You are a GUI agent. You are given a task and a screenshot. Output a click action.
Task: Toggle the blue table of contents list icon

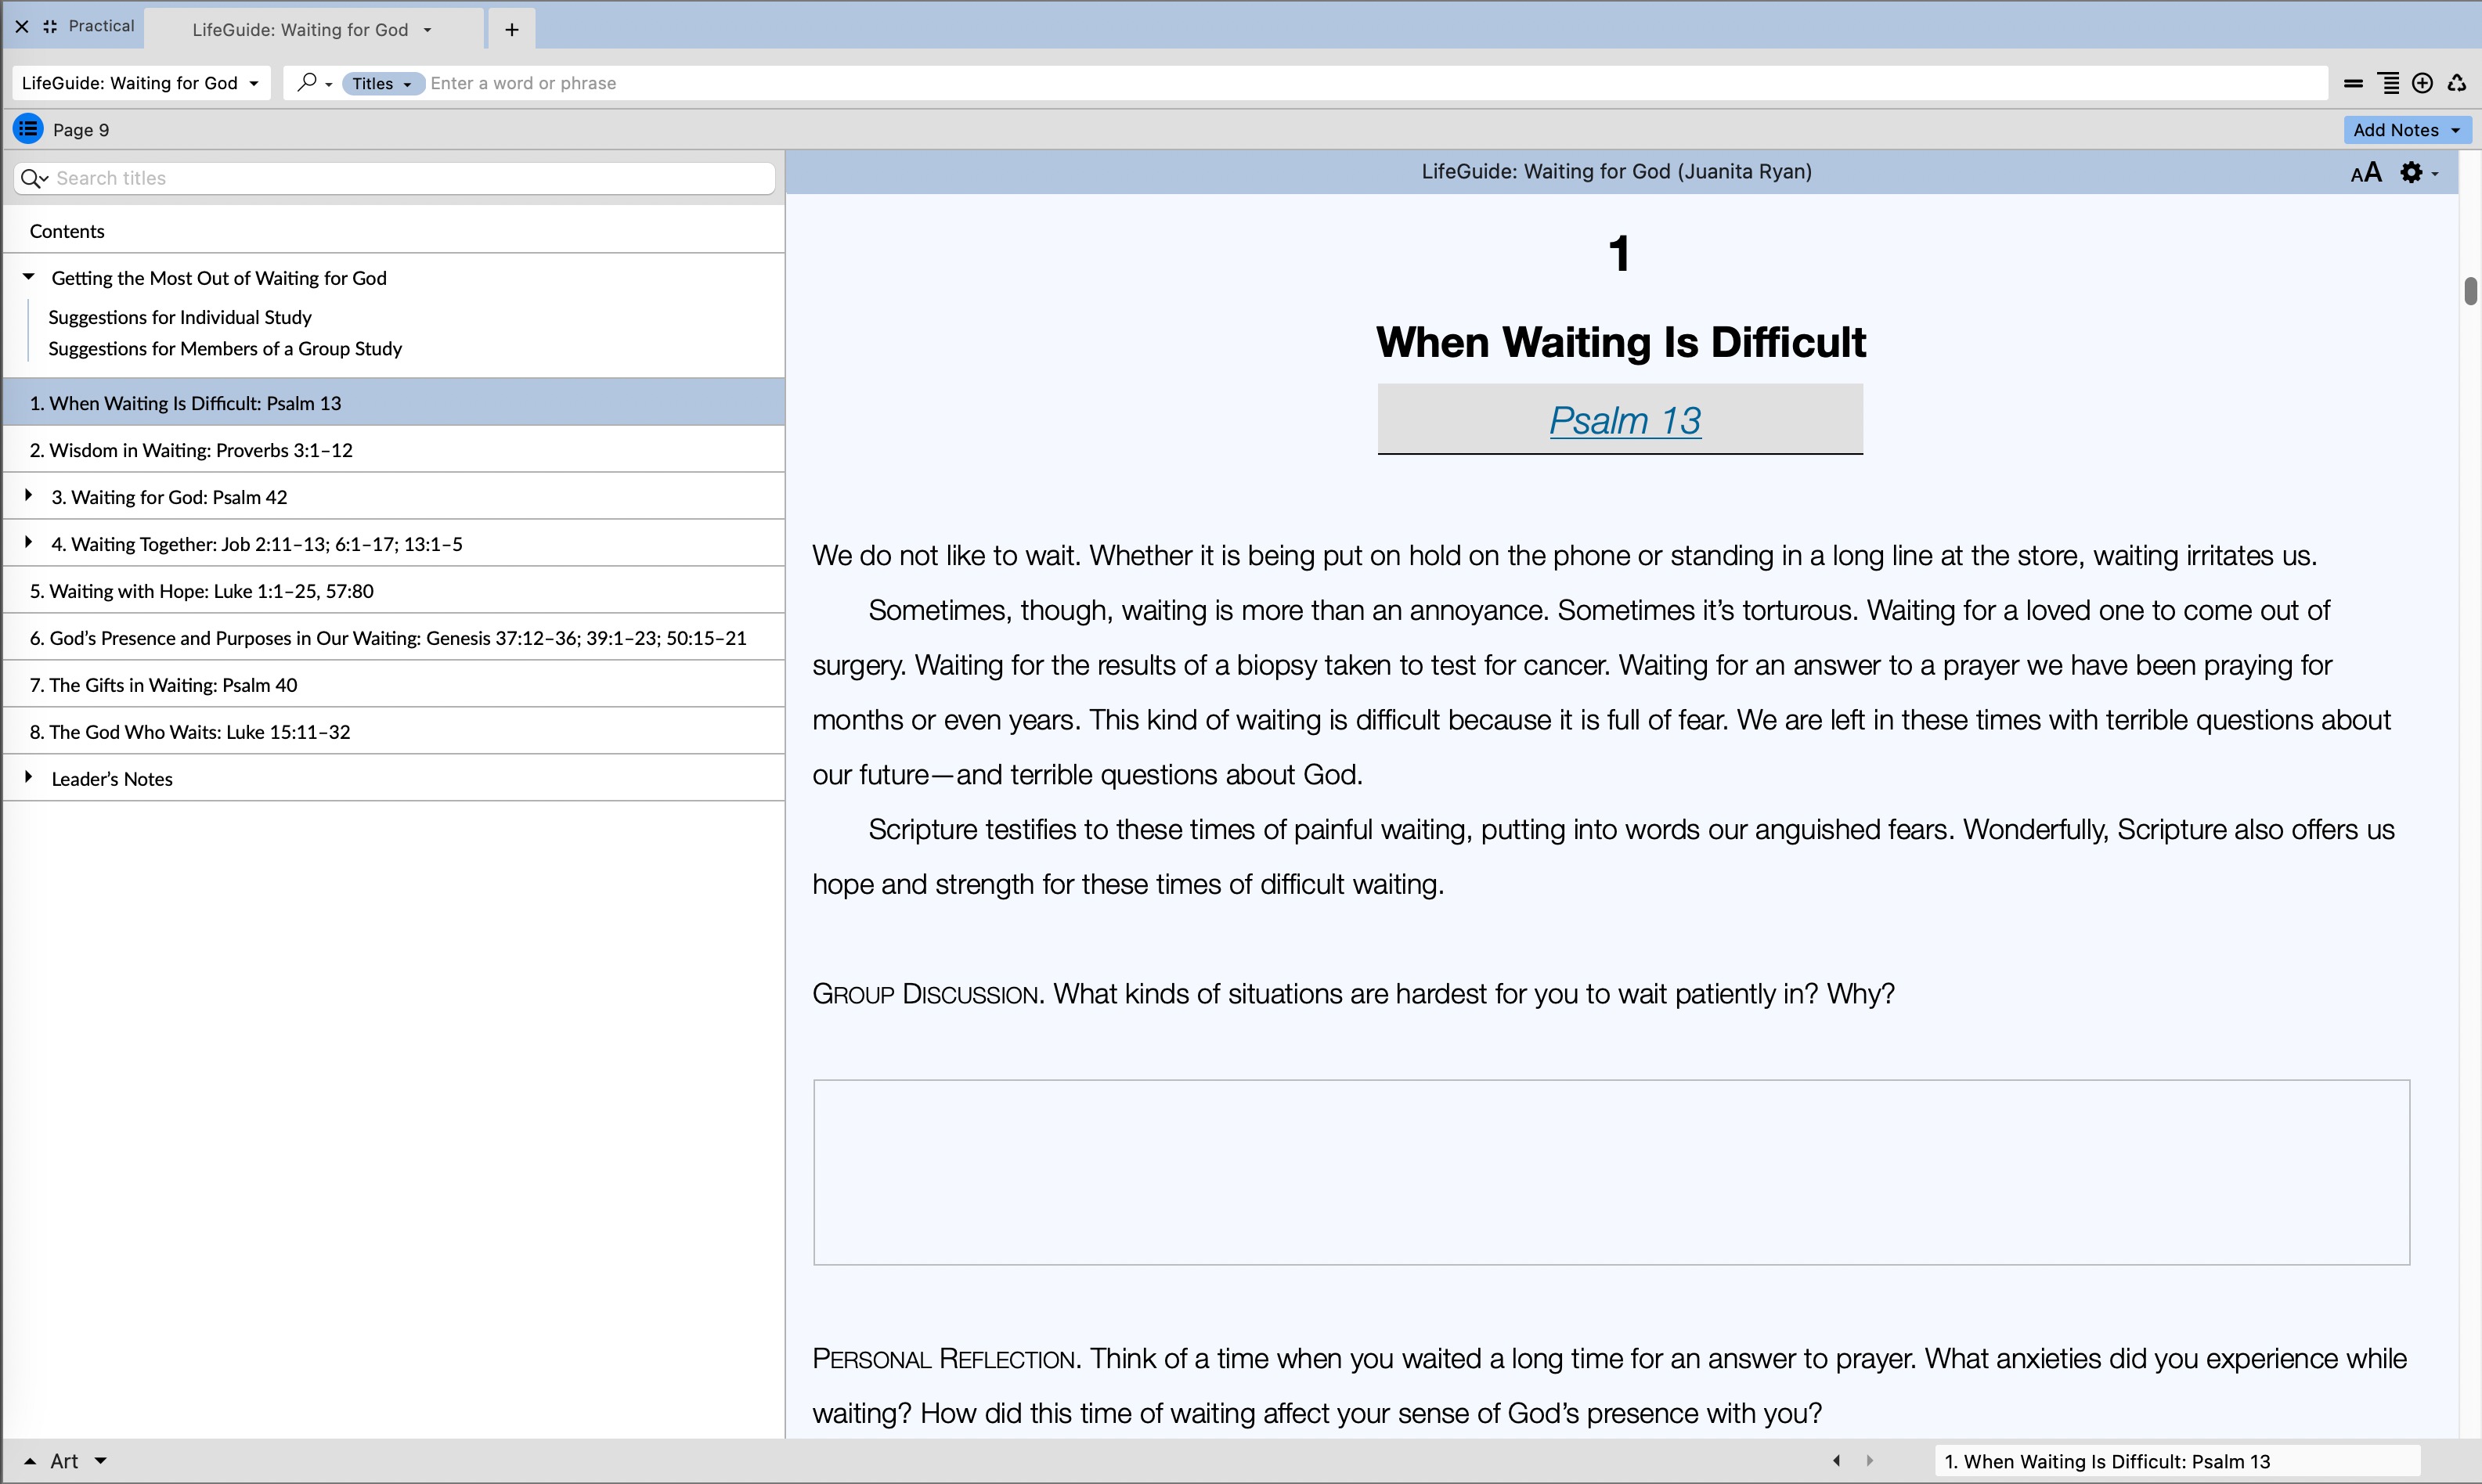tap(28, 129)
